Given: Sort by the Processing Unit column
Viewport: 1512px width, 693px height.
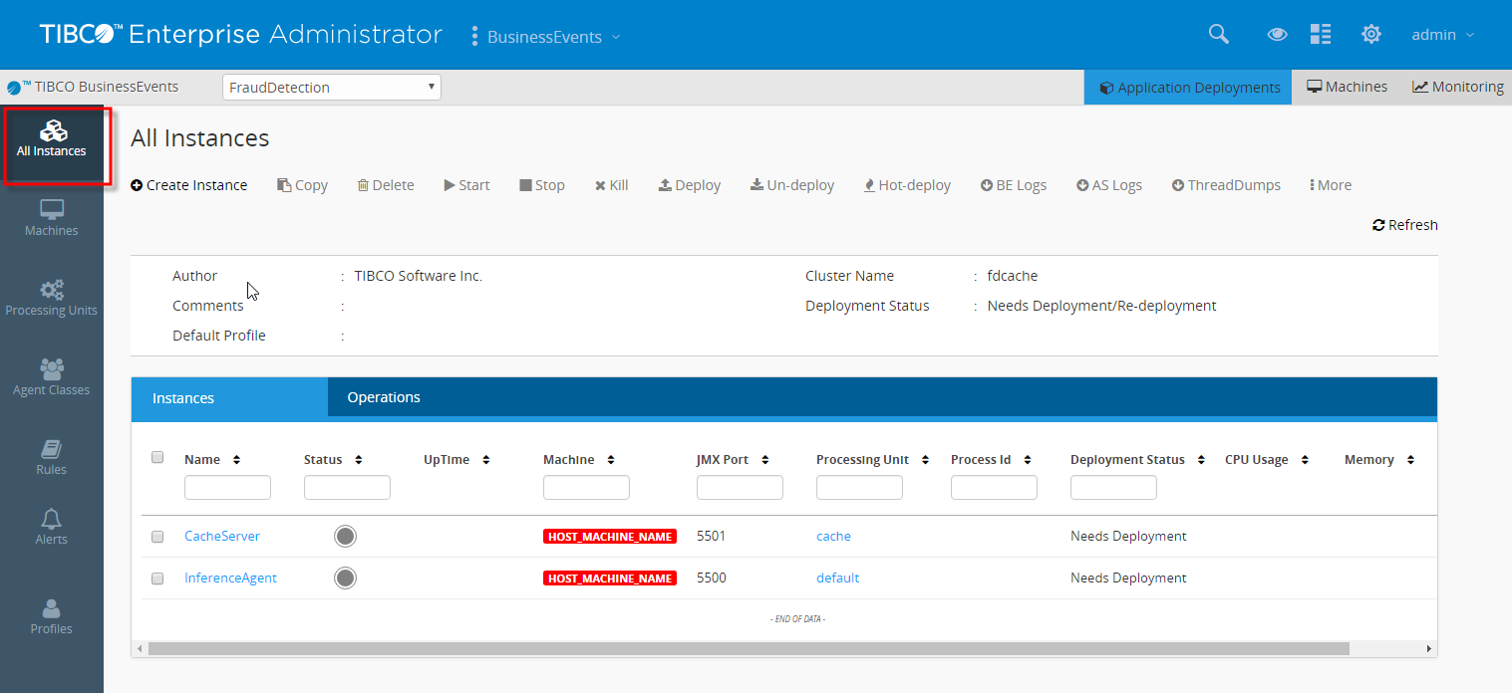Looking at the screenshot, I should tap(925, 460).
